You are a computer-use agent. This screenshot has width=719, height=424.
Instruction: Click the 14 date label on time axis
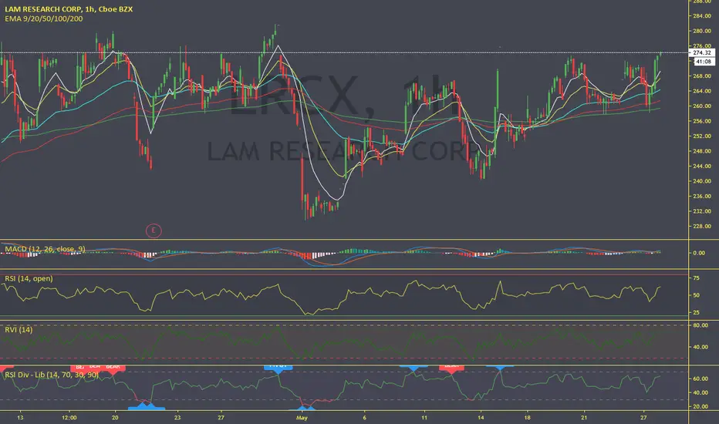click(481, 418)
